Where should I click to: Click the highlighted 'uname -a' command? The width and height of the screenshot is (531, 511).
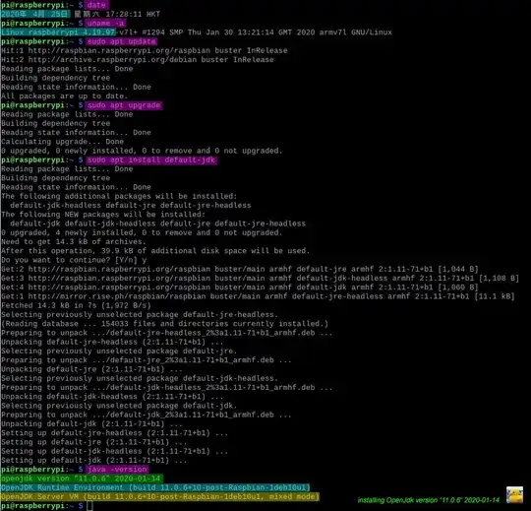tap(105, 23)
